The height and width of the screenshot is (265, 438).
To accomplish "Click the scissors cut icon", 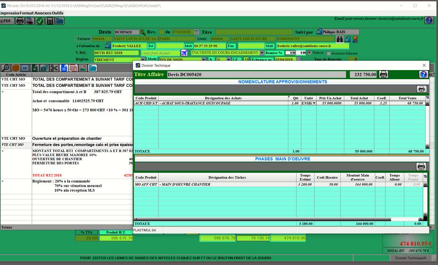I will pos(54,68).
